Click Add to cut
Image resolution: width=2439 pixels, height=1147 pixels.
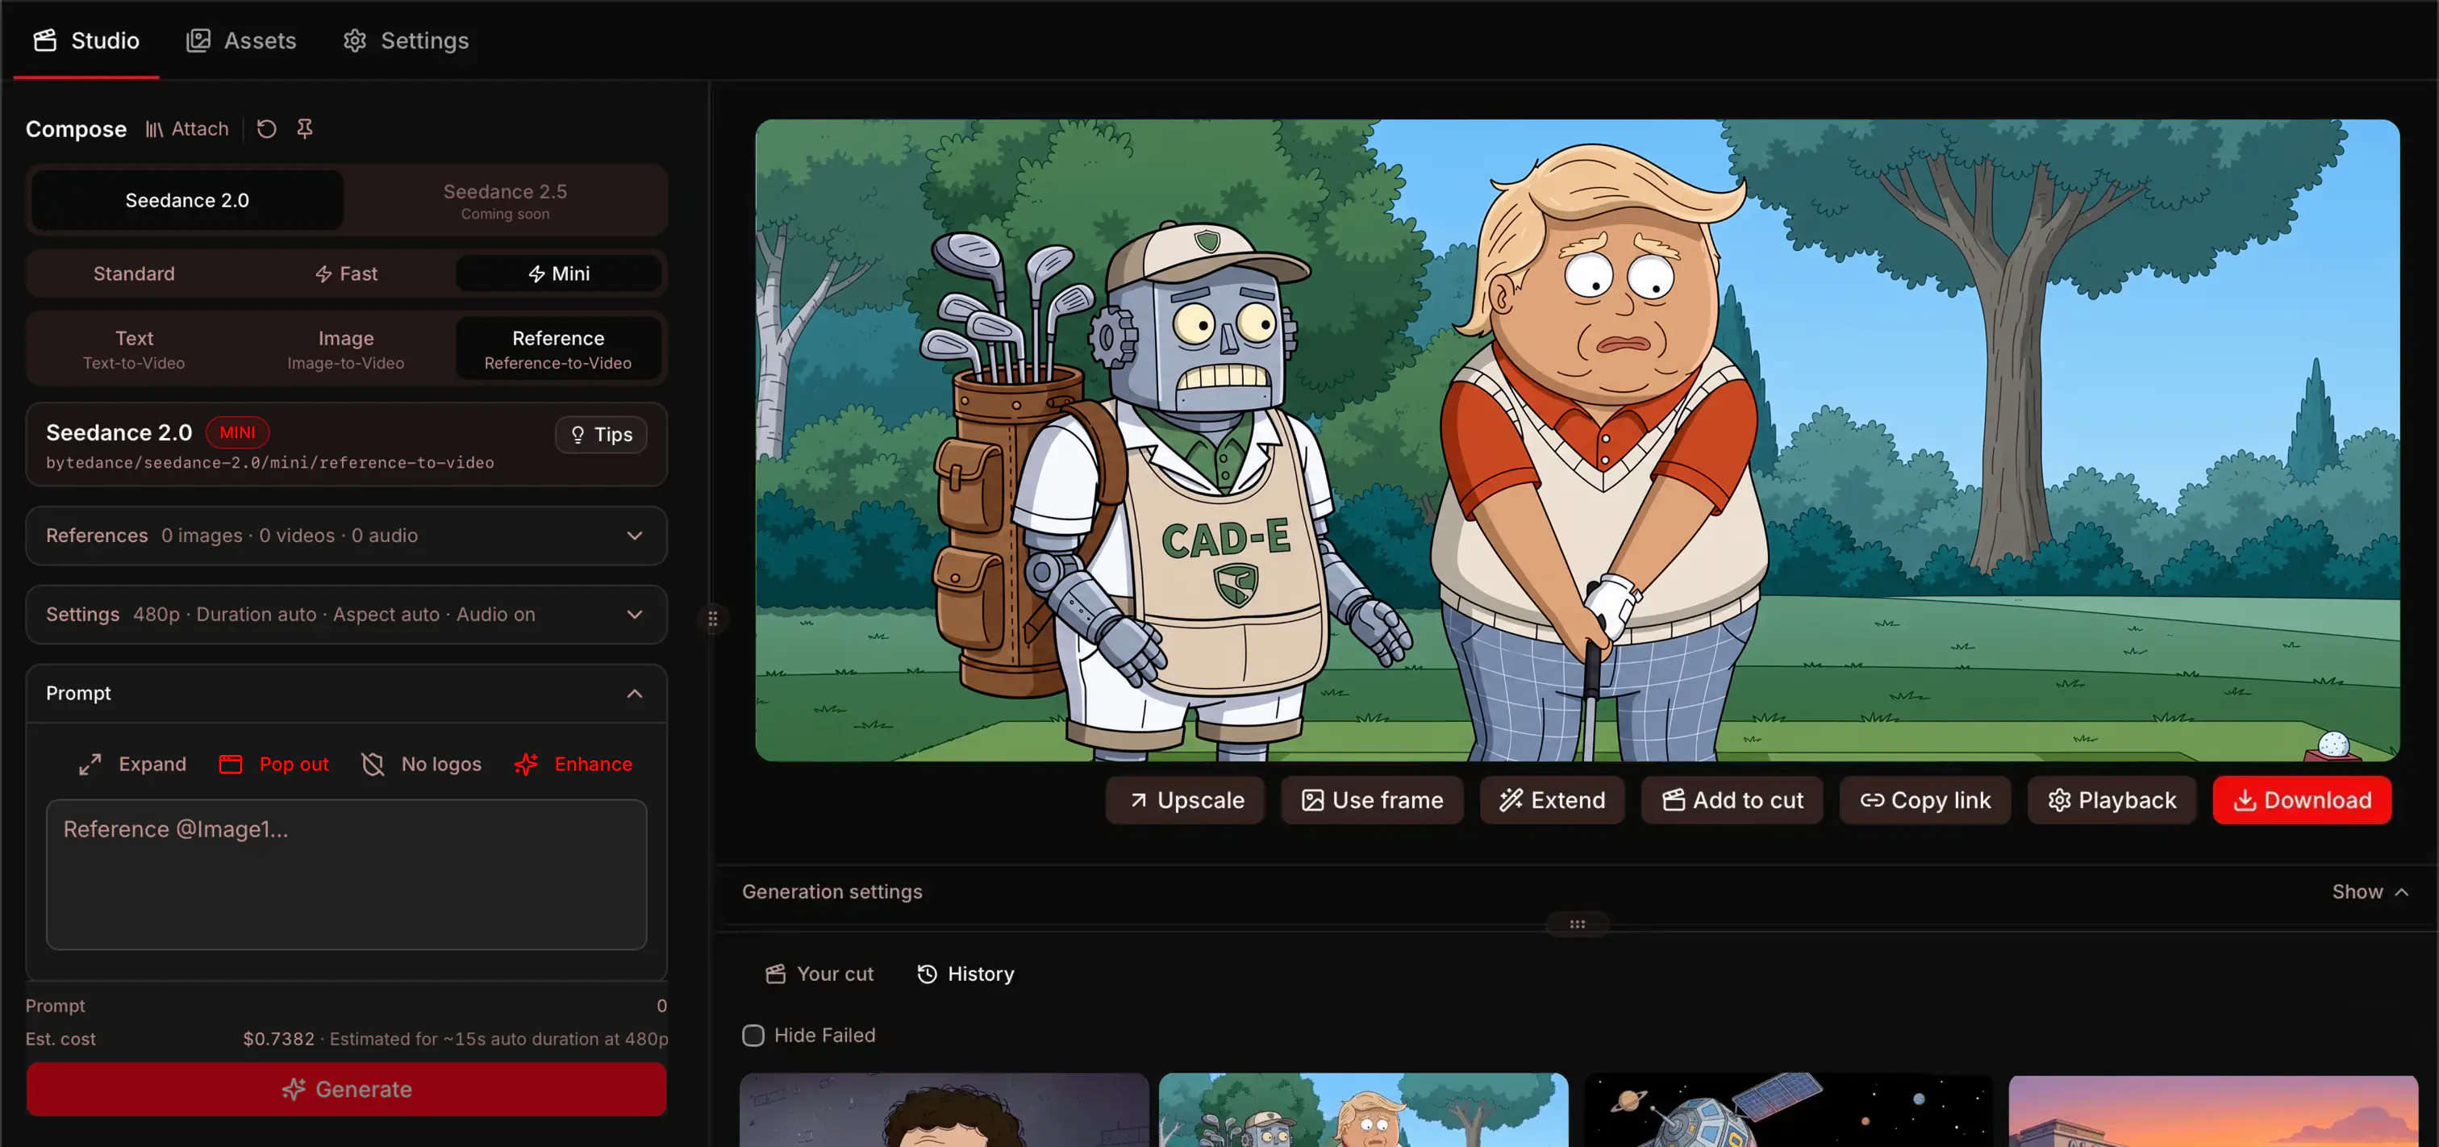tap(1732, 800)
